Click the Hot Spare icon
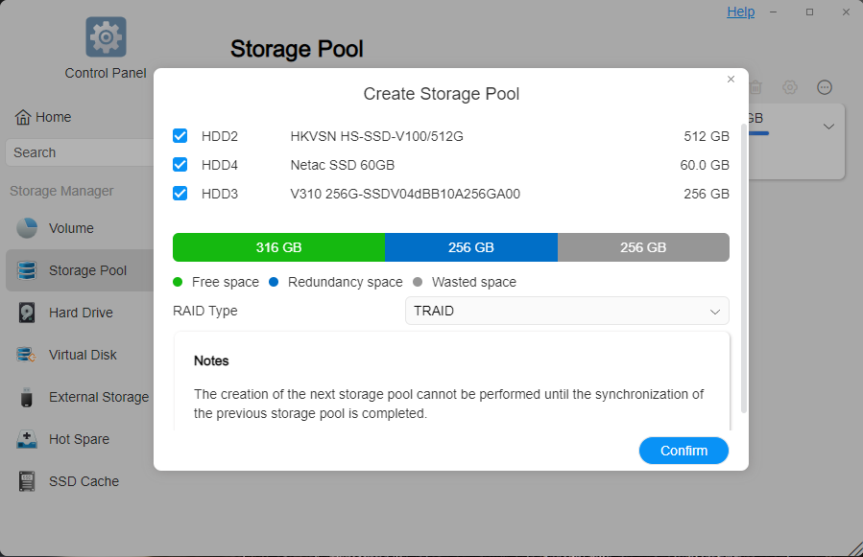The width and height of the screenshot is (863, 557). 27,439
